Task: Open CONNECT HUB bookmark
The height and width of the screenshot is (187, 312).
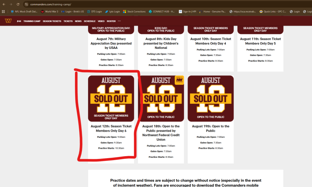Action: [161, 12]
